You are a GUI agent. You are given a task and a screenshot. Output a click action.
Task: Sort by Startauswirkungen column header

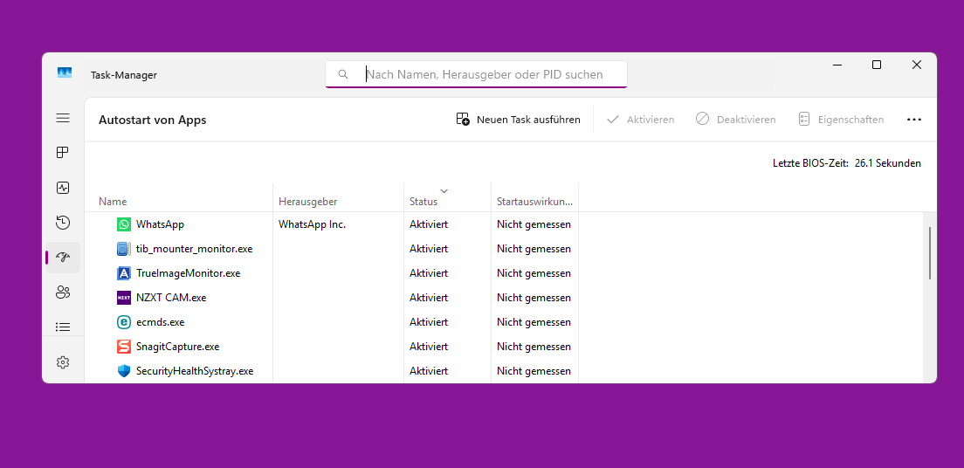534,202
